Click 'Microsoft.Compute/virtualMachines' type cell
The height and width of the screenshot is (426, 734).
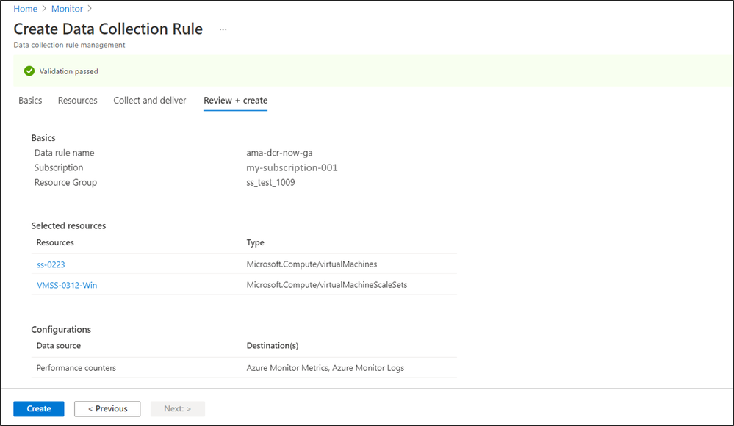point(312,264)
